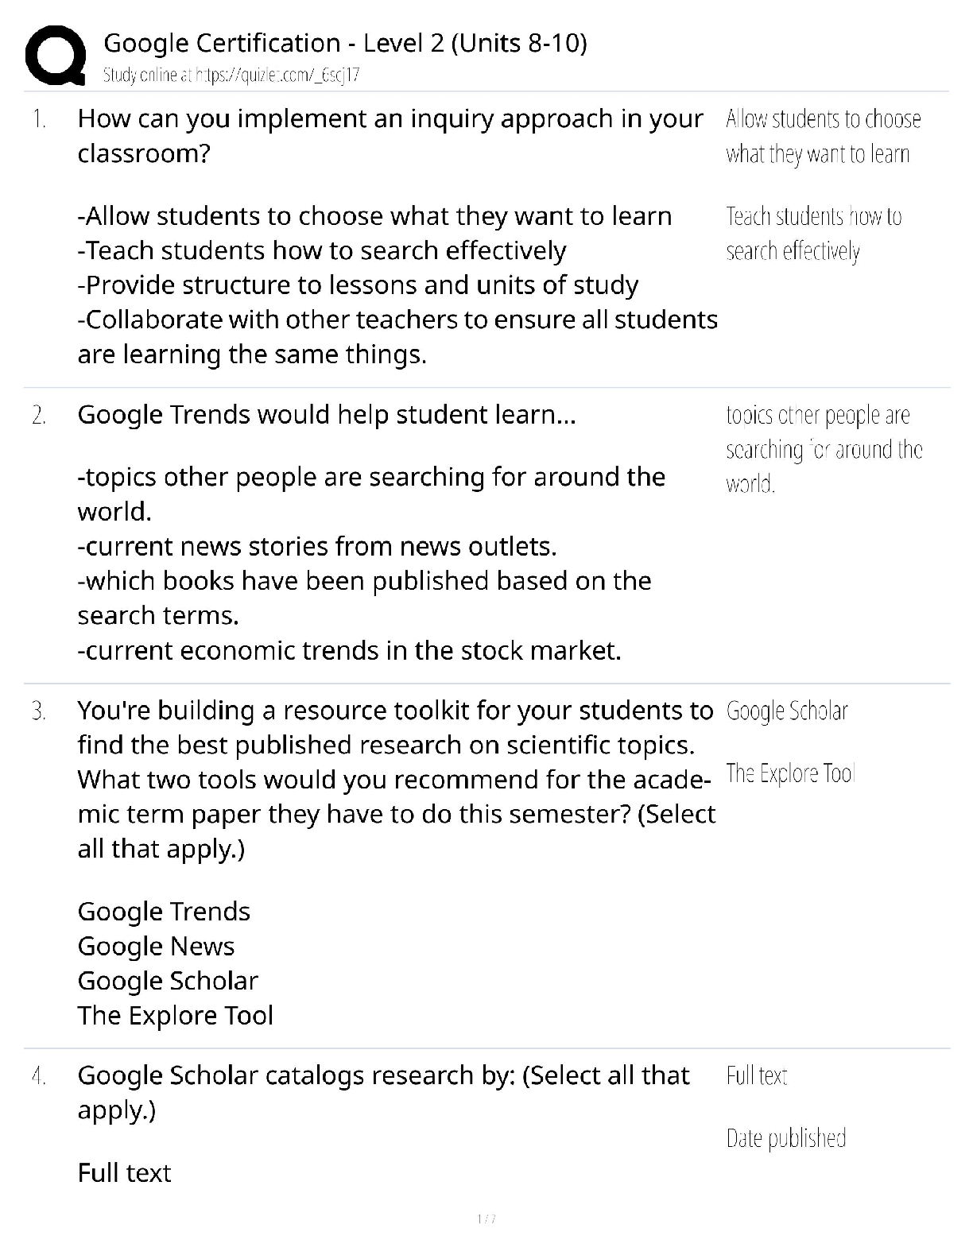Click the 'Full text' option under question 4

(x=124, y=1173)
